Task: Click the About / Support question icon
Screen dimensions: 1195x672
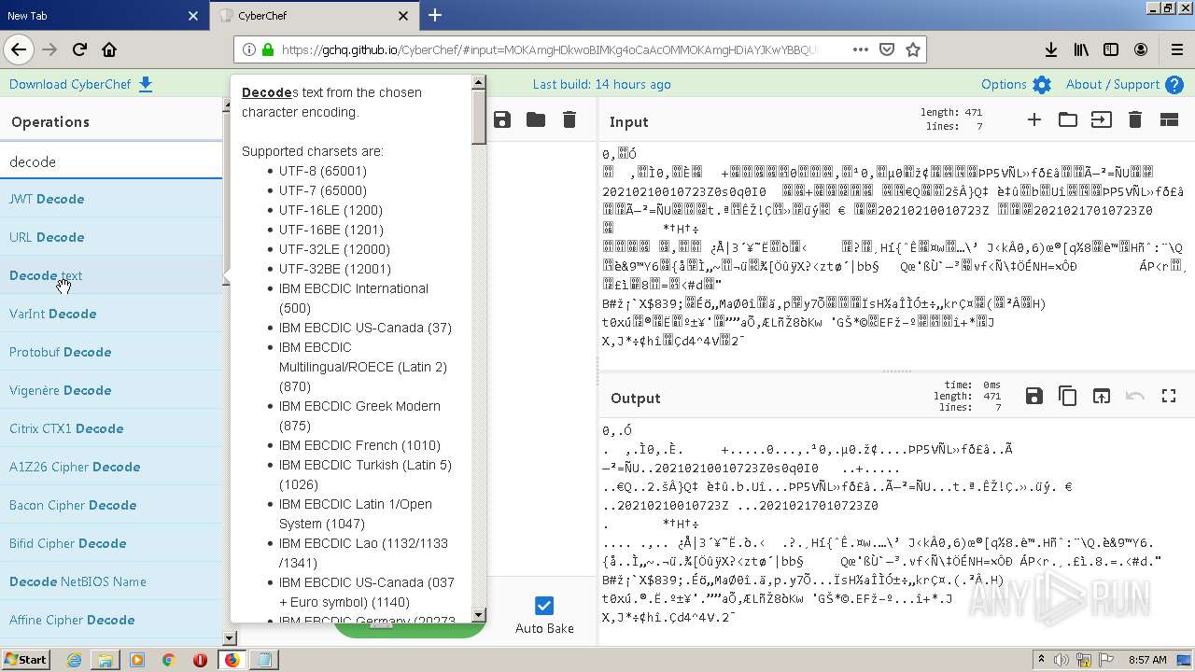Action: click(x=1174, y=85)
